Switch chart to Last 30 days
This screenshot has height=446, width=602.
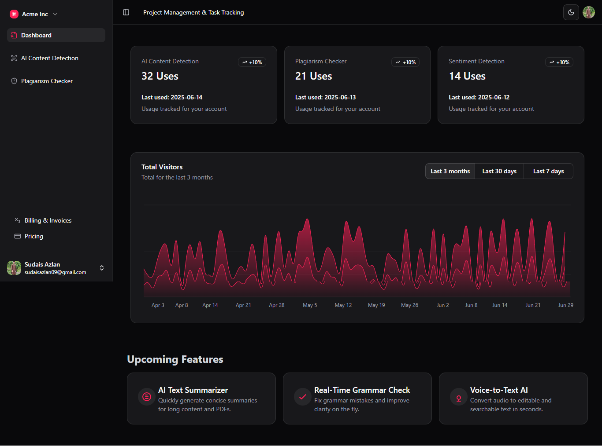click(x=499, y=171)
